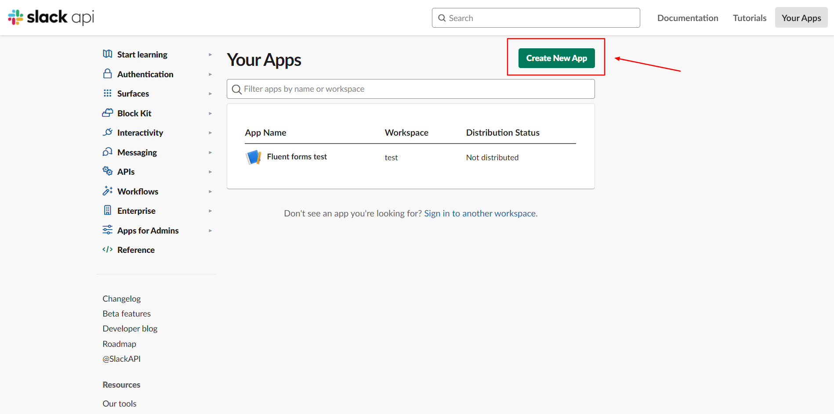Click the Slack API logo
Image resolution: width=834 pixels, height=414 pixels.
click(x=50, y=17)
